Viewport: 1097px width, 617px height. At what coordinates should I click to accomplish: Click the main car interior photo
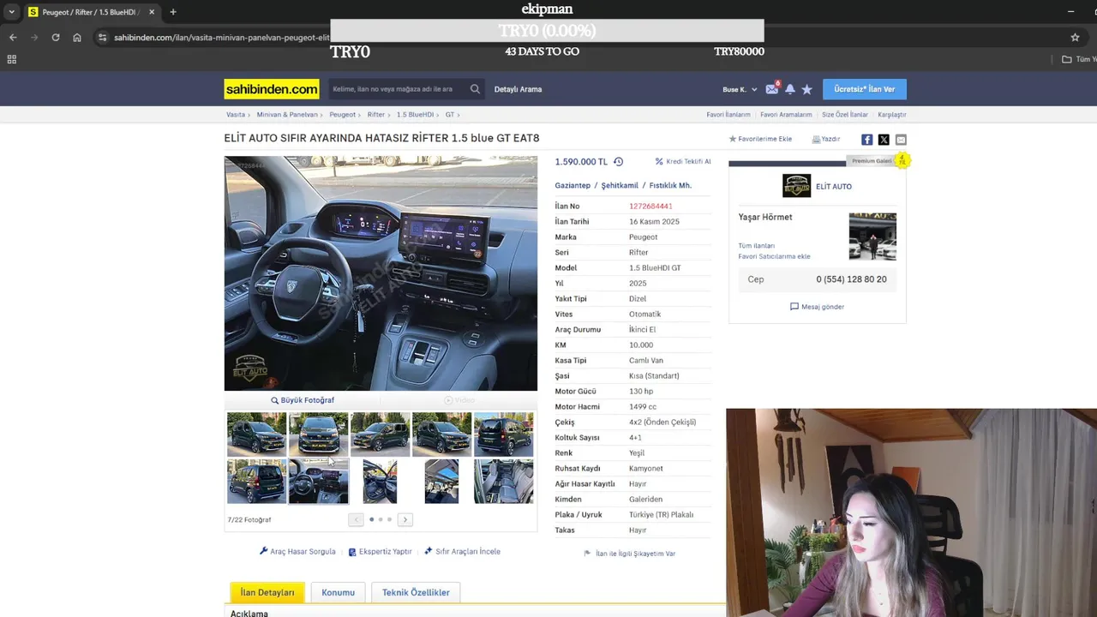381,273
